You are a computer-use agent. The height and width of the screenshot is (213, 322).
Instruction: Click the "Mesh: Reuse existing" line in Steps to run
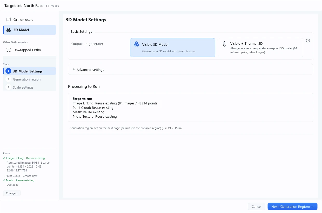tap(89, 112)
